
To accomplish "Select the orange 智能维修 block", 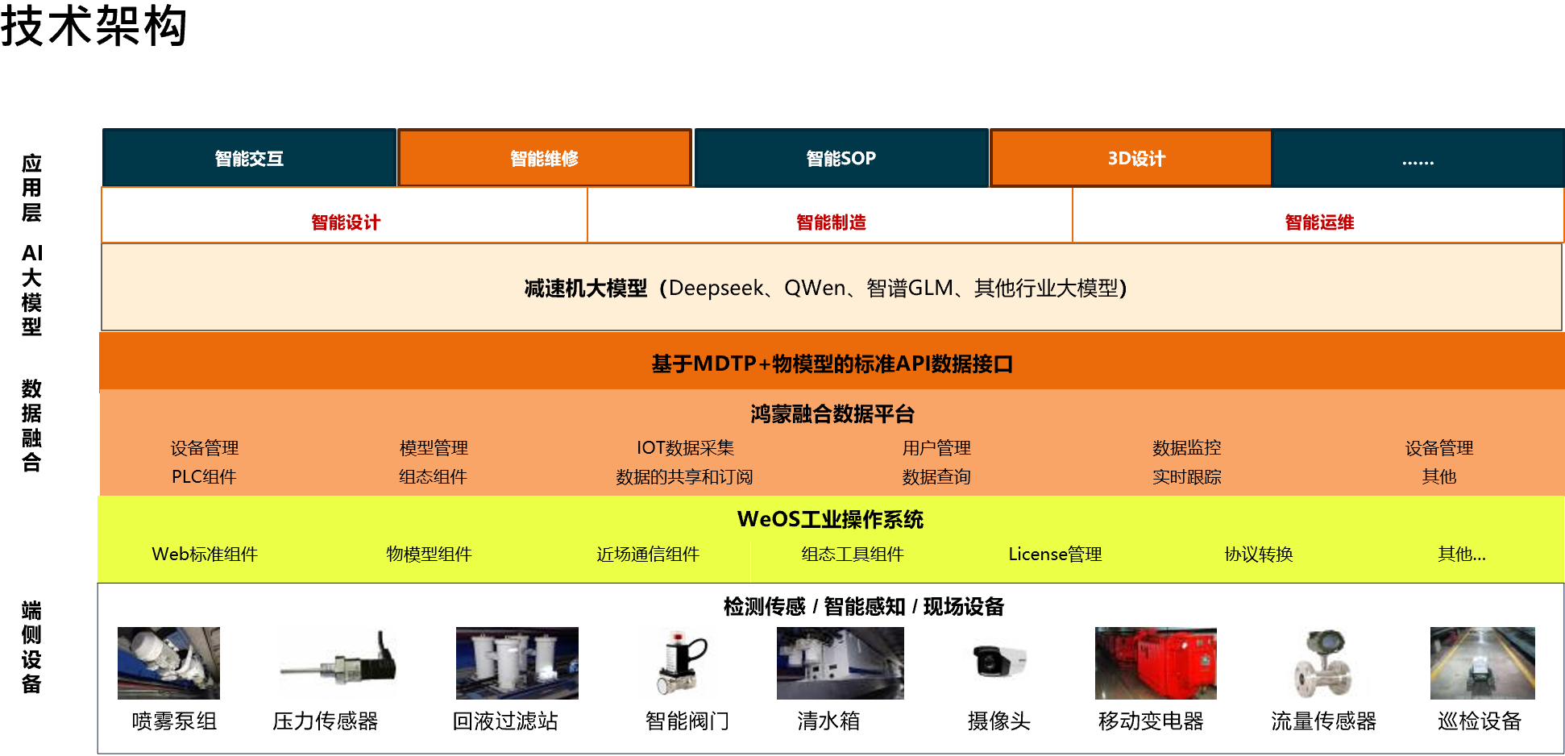I will click(545, 158).
